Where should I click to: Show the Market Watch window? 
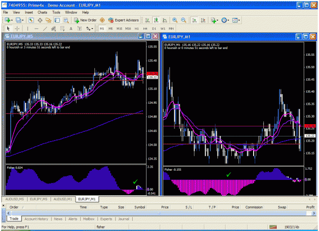tap(31, 20)
